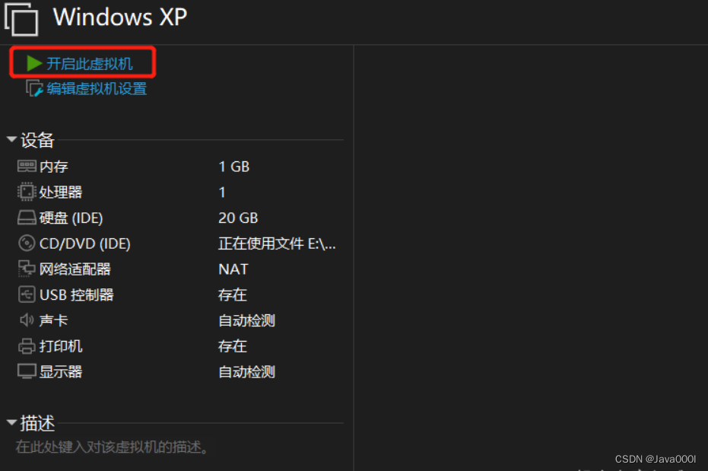The image size is (708, 471).
Task: Open 编辑虚拟机设置 link
Action: pyautogui.click(x=97, y=88)
